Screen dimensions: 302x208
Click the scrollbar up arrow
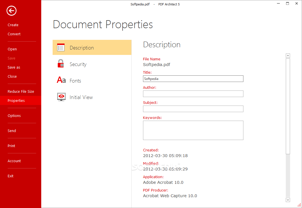[288, 55]
